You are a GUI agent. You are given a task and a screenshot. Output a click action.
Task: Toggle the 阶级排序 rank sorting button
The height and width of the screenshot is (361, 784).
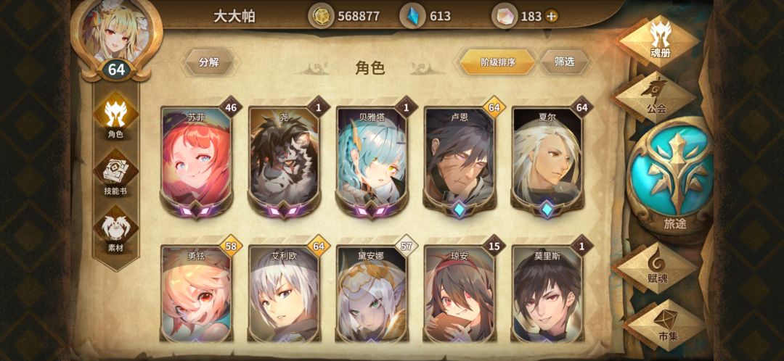coord(497,62)
